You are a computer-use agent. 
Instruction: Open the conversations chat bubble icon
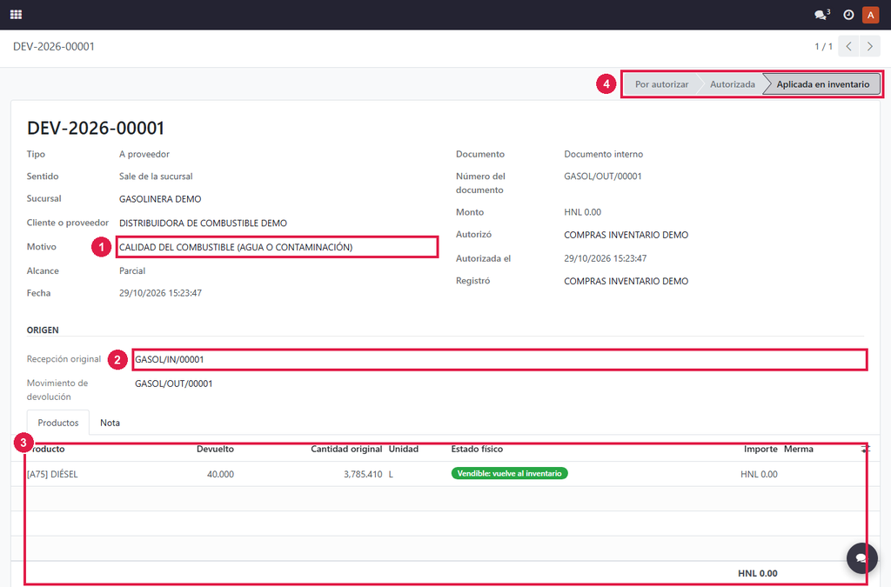click(821, 15)
